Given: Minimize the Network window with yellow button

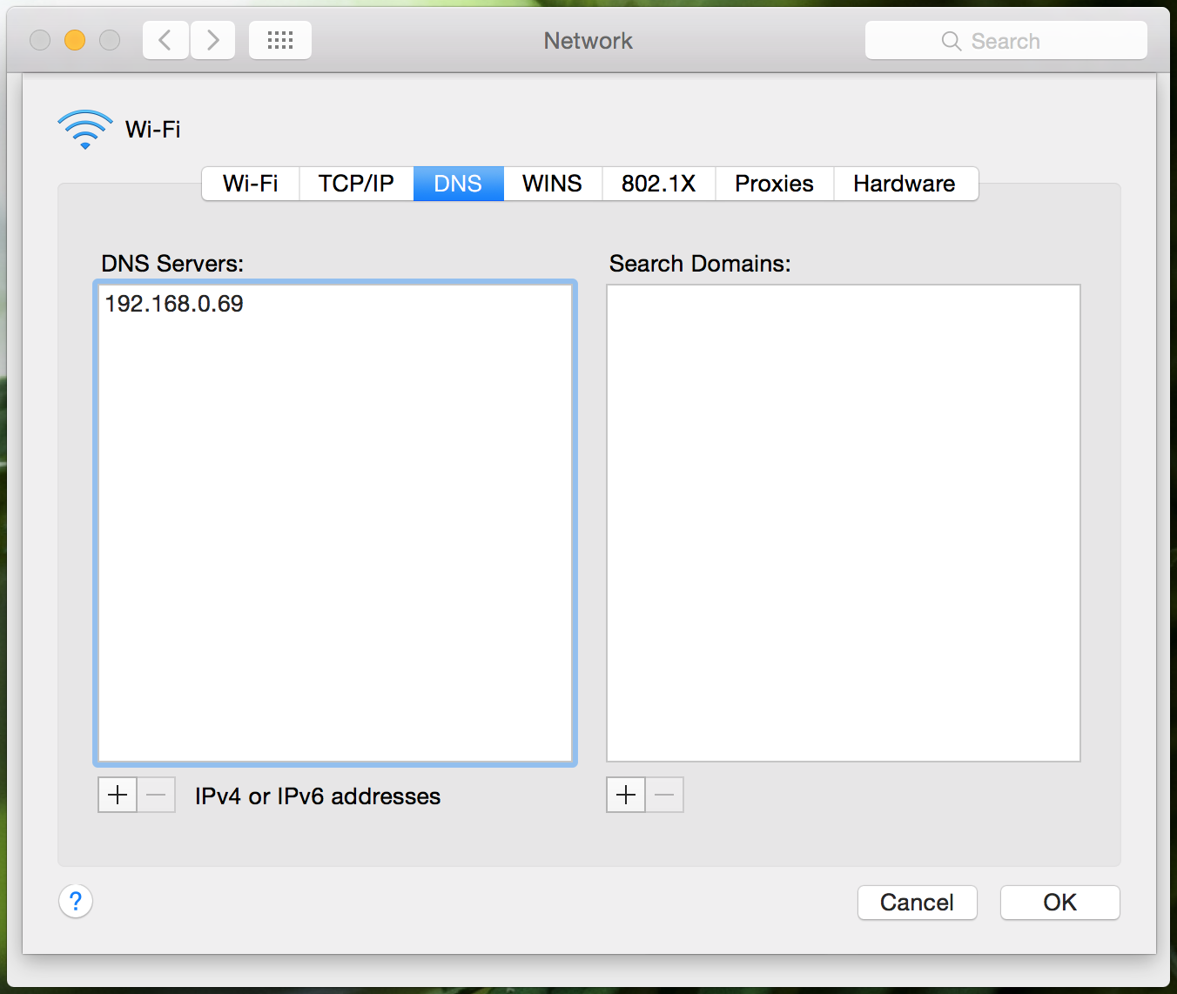Looking at the screenshot, I should pyautogui.click(x=75, y=40).
